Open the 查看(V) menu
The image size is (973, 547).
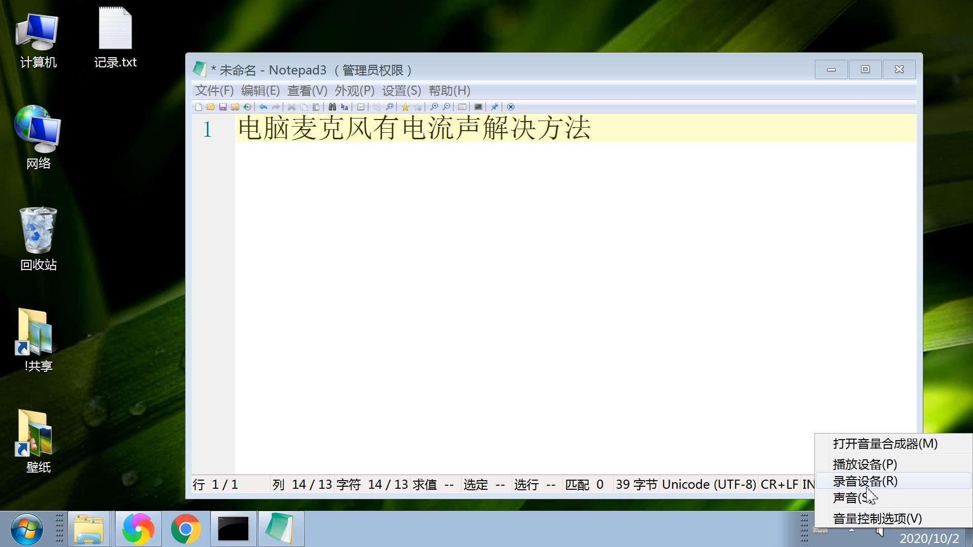point(307,91)
